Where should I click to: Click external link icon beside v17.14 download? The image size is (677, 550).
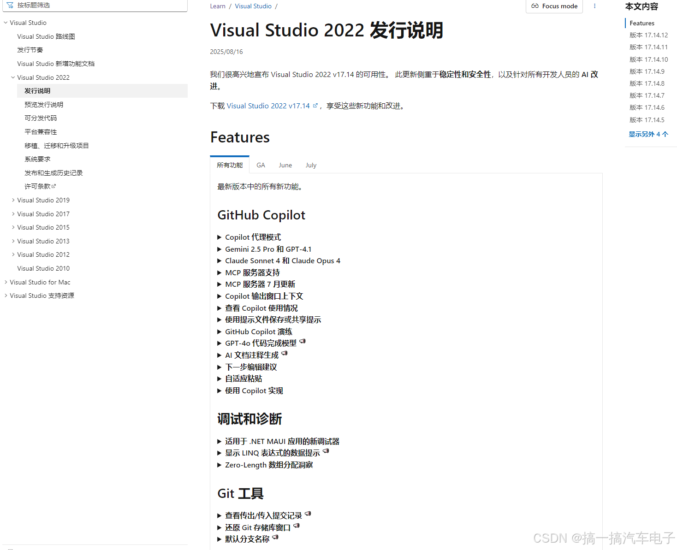point(315,106)
